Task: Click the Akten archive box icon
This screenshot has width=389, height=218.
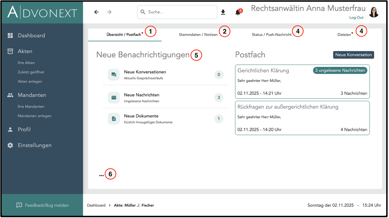Action: [10, 51]
